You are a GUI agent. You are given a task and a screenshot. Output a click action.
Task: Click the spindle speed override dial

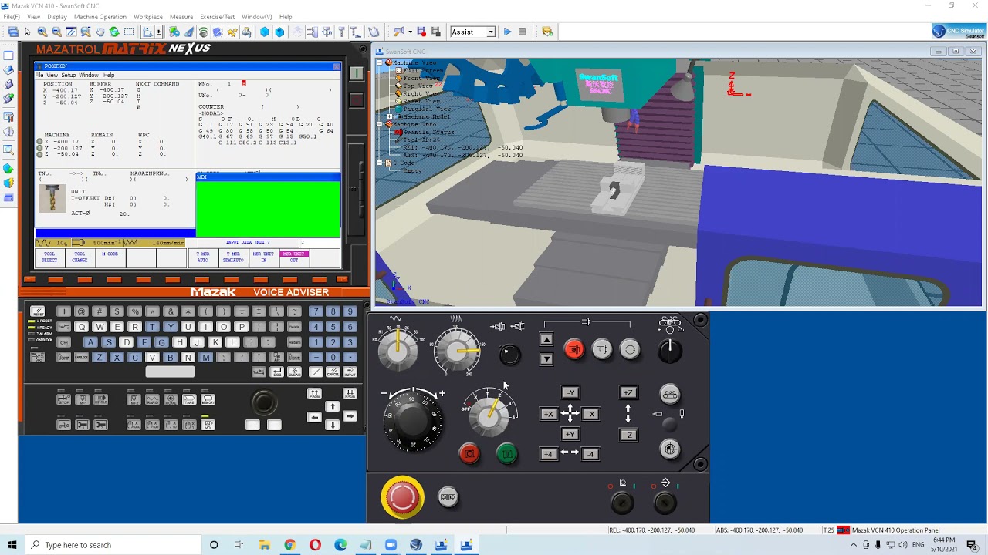coord(398,350)
